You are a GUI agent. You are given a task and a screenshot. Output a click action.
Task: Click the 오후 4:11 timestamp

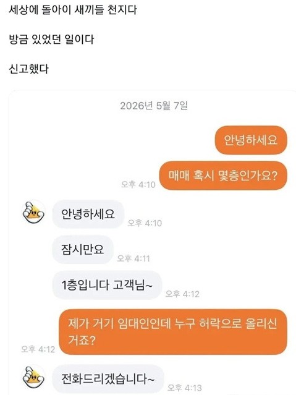click(x=133, y=258)
